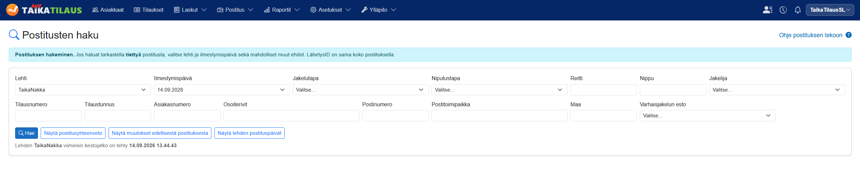
Task: Open the clock history icon
Action: [783, 10]
